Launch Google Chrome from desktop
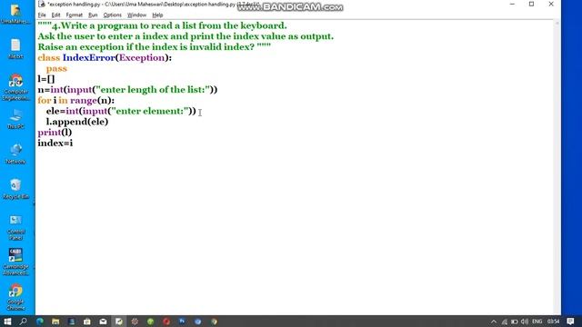This screenshot has width=582, height=327. pos(15,297)
